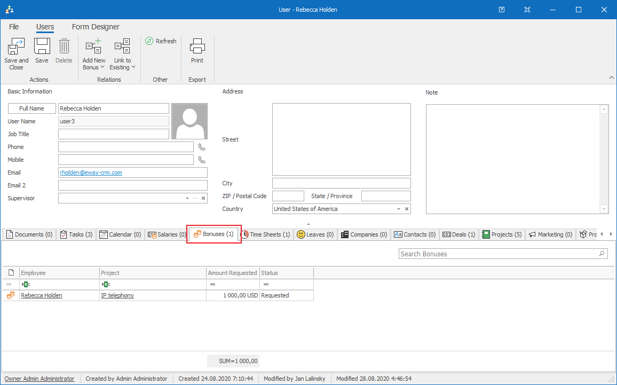This screenshot has width=617, height=385.
Task: Click the Save and Close icon
Action: 16,46
